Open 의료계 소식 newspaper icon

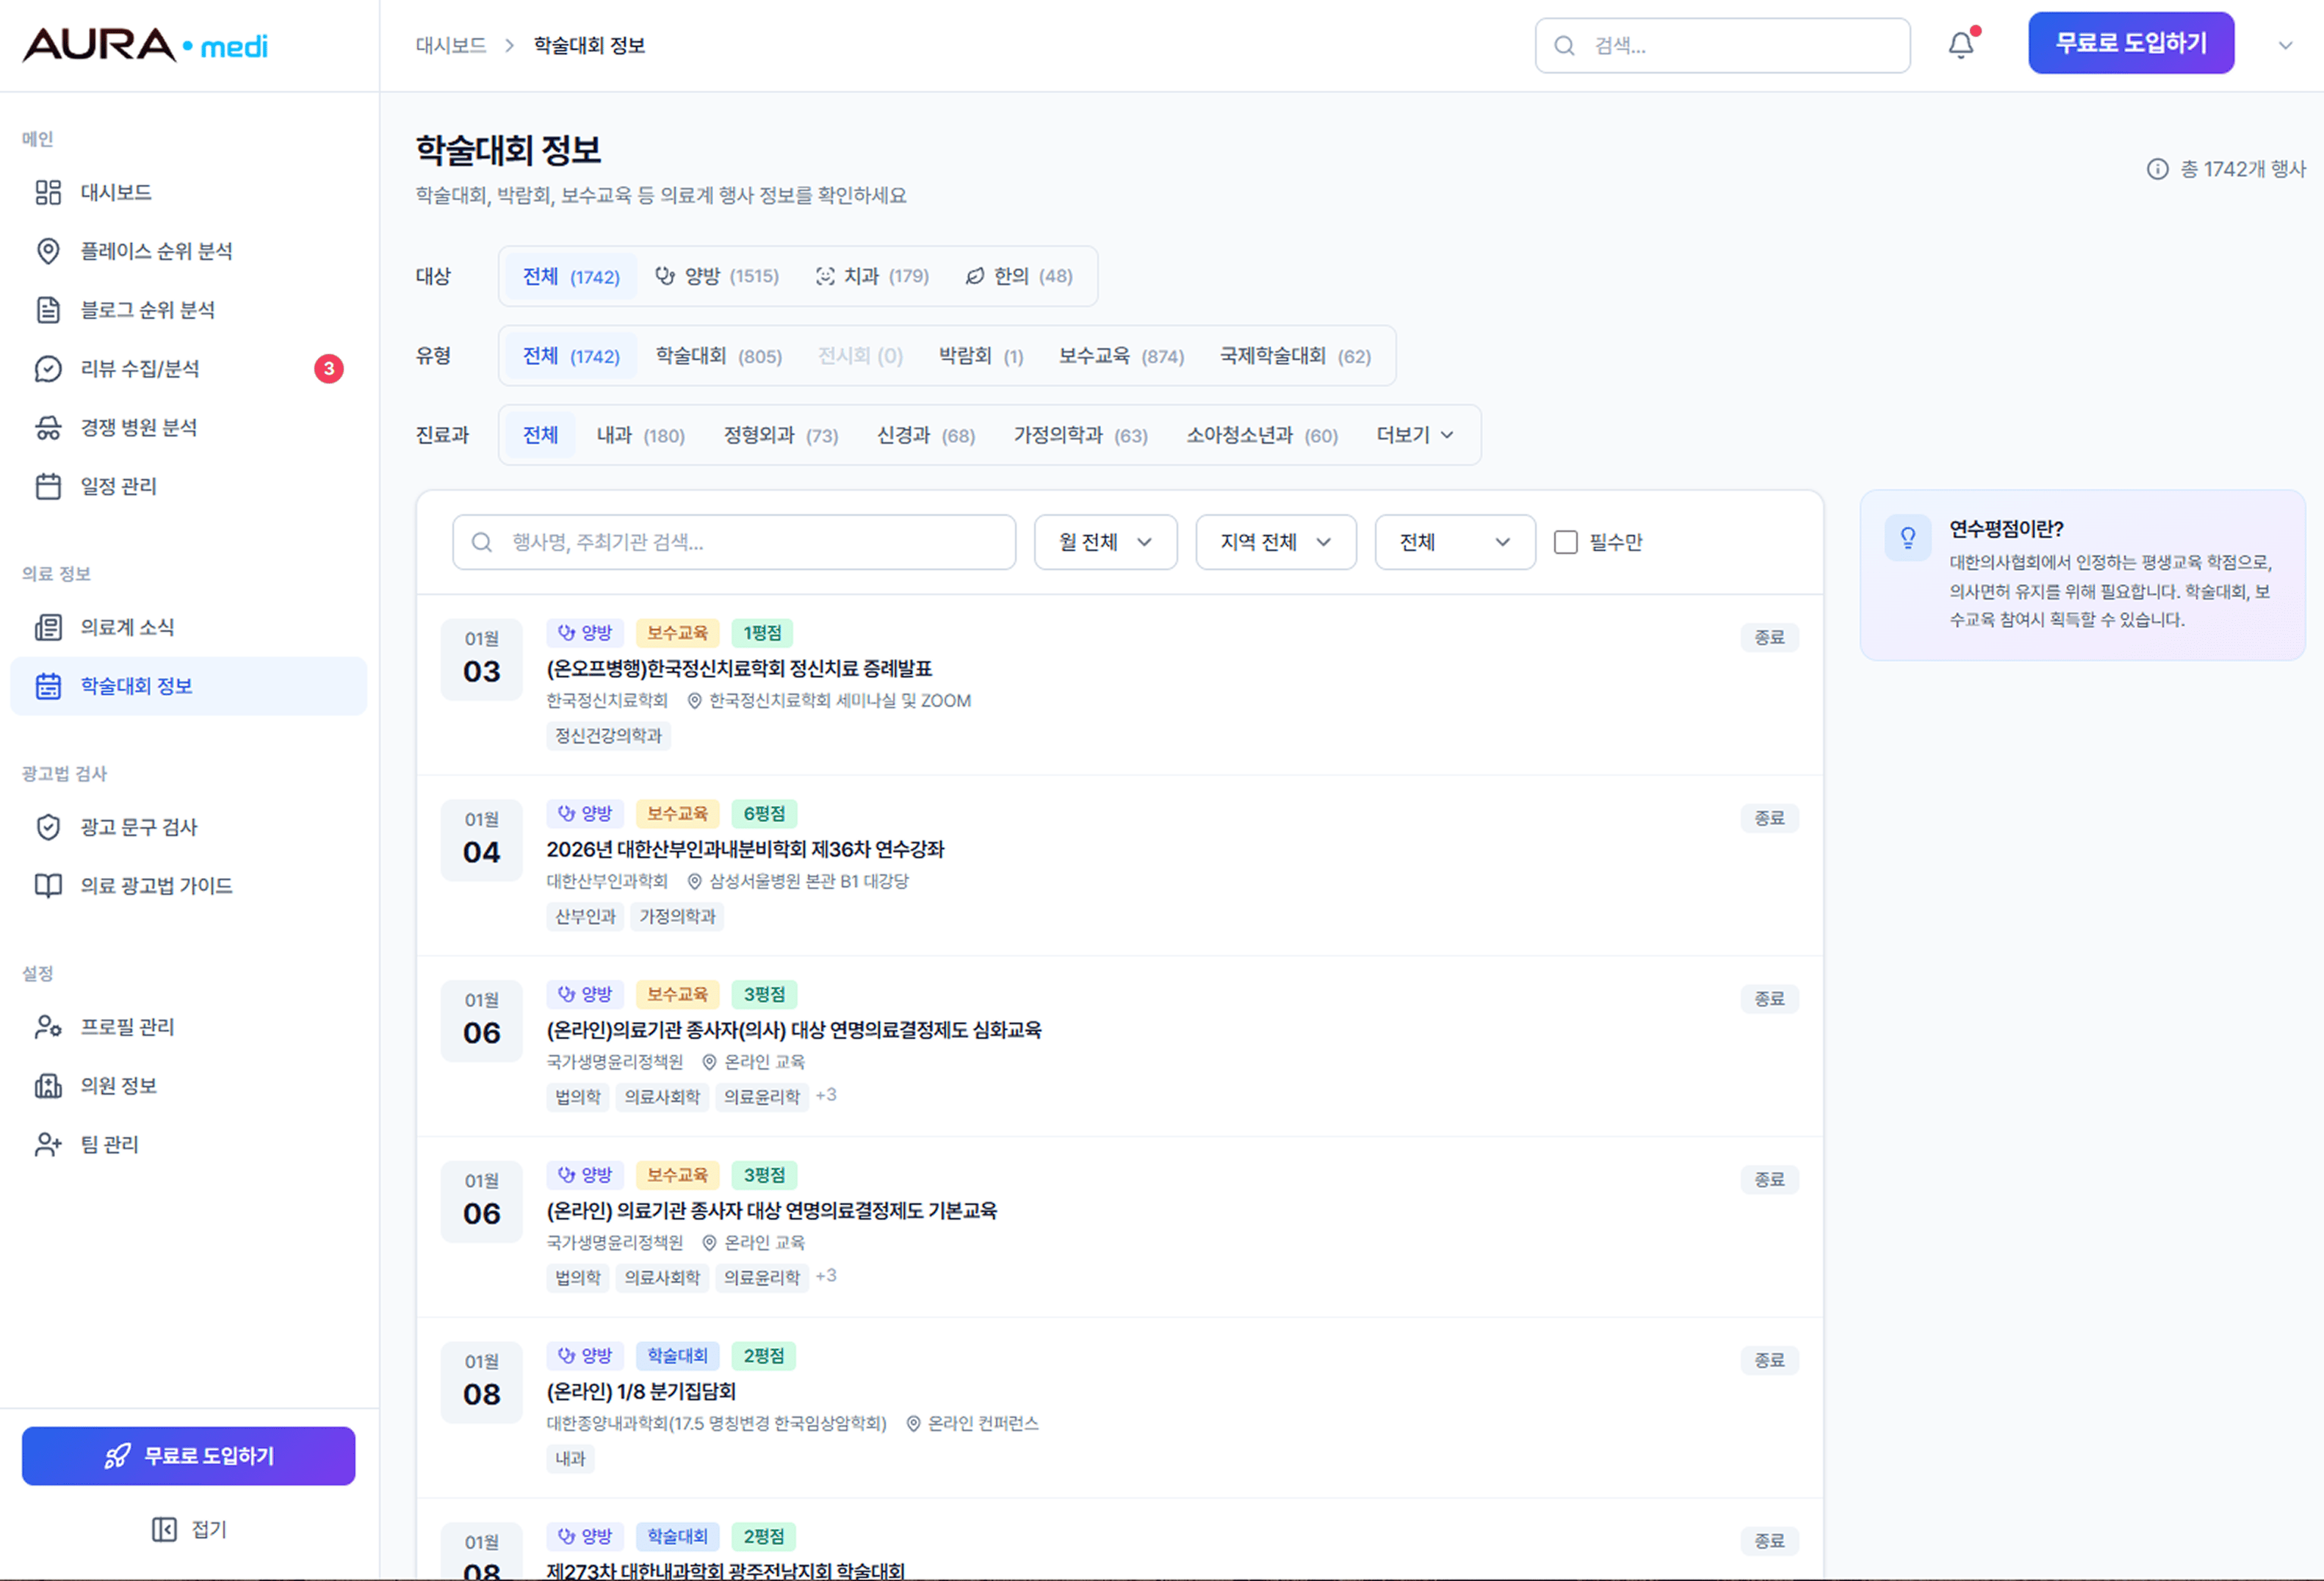click(x=48, y=627)
